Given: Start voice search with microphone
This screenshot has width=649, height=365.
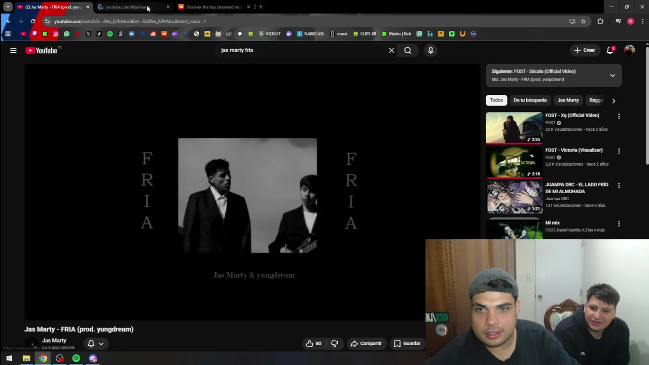Looking at the screenshot, I should 430,50.
